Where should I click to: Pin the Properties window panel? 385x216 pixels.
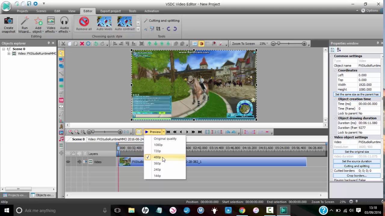378,43
